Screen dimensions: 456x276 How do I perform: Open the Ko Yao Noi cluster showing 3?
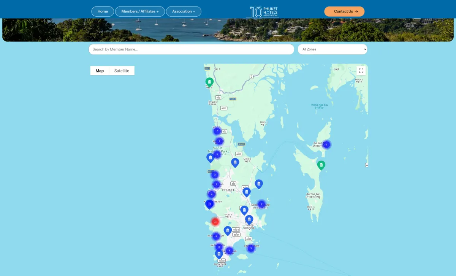(326, 145)
